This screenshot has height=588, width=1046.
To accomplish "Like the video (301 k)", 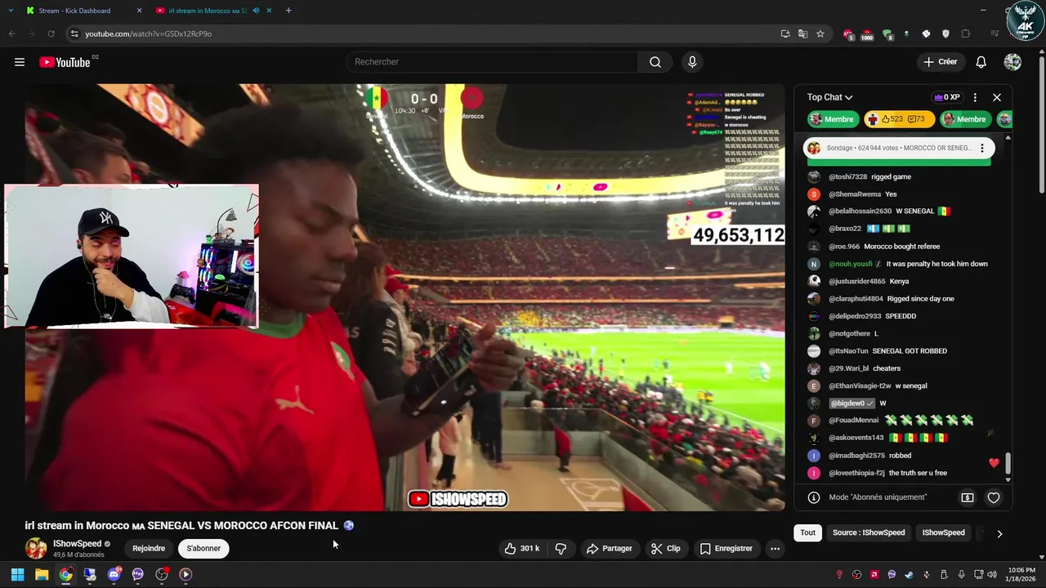I will (521, 549).
